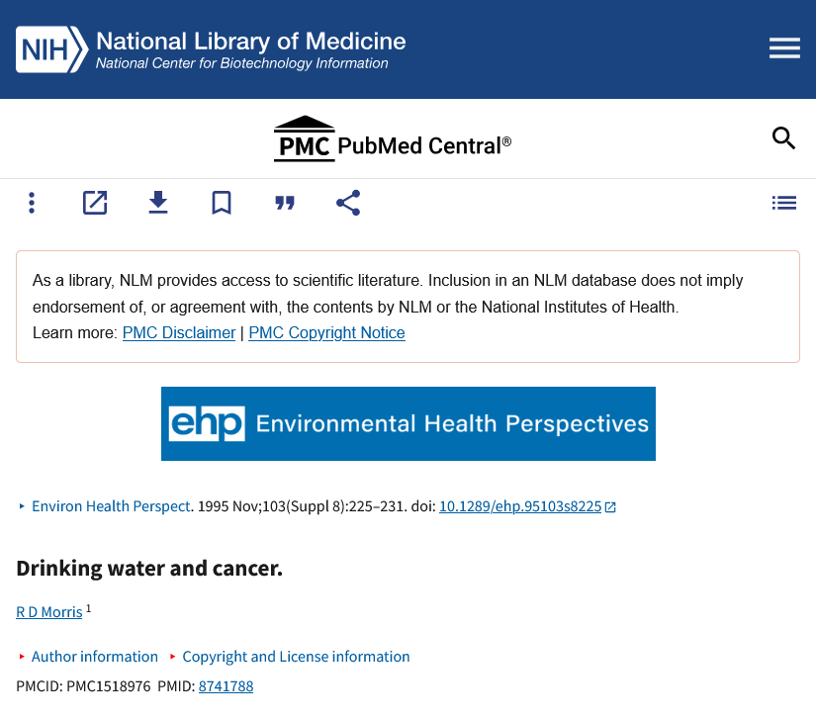The image size is (816, 719).
Task: Expand Copyright and License information
Action: (290, 657)
